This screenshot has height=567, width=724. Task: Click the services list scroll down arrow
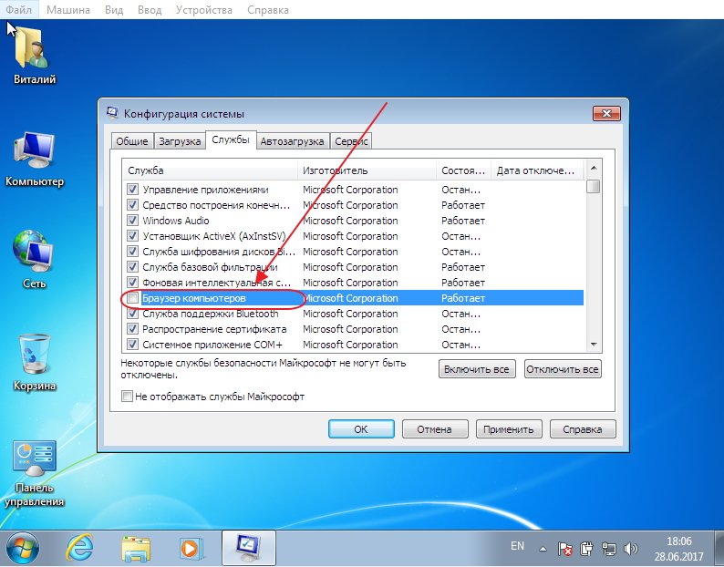coord(594,345)
